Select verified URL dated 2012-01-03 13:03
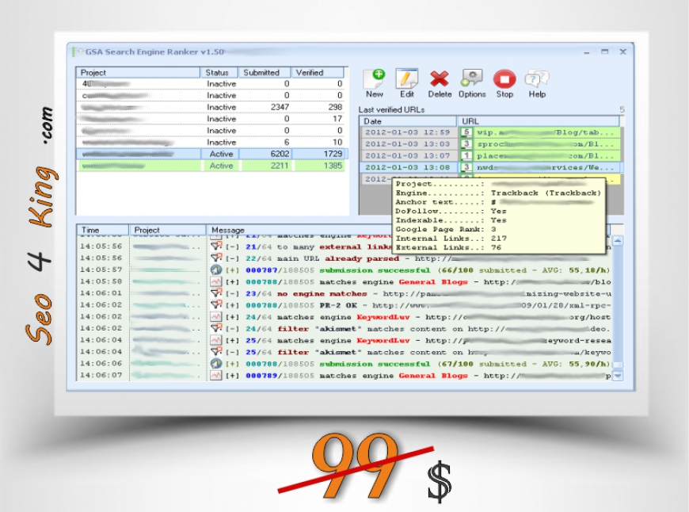The height and width of the screenshot is (512, 689). tap(491, 143)
